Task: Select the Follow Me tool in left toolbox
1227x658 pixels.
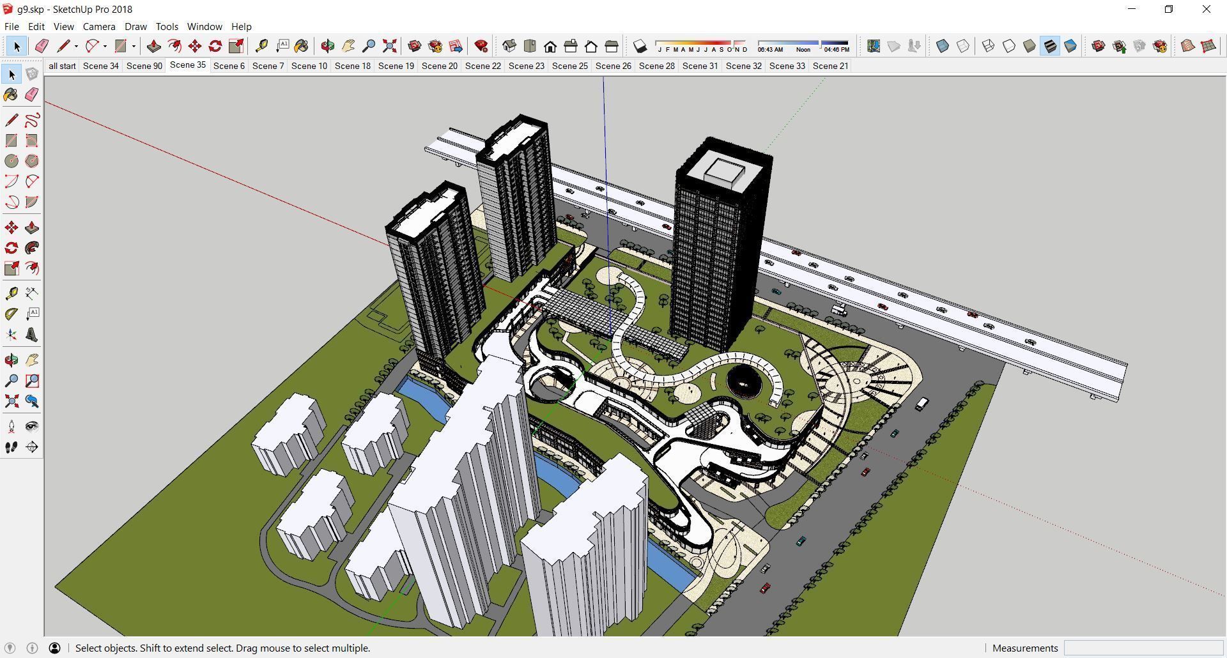Action: [32, 248]
